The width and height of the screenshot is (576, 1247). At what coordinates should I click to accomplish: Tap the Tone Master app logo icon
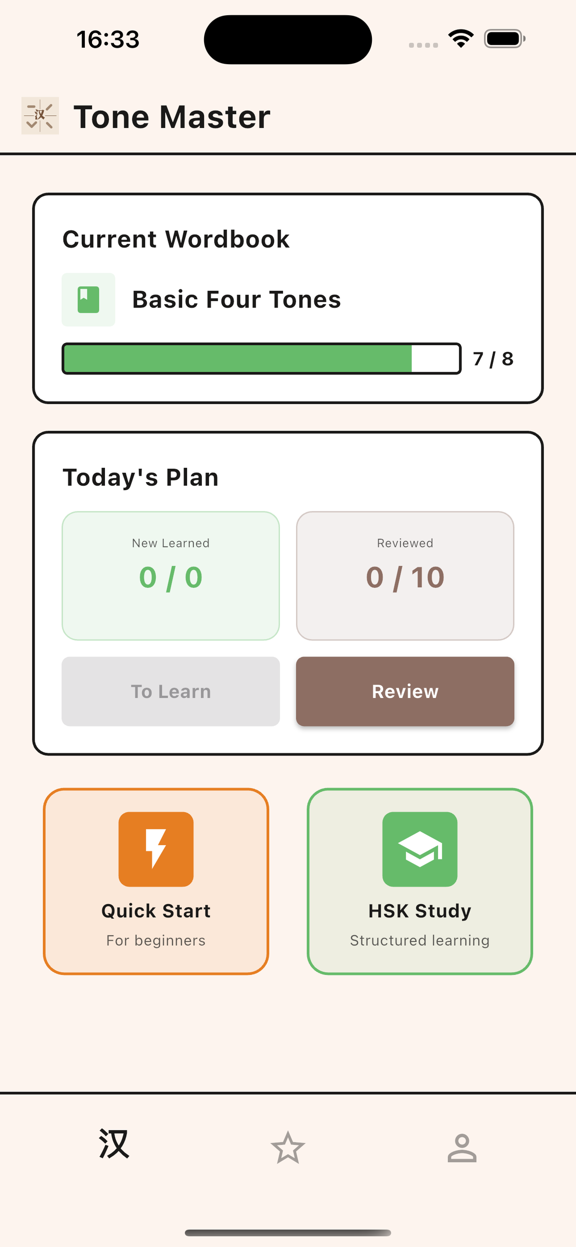point(40,116)
